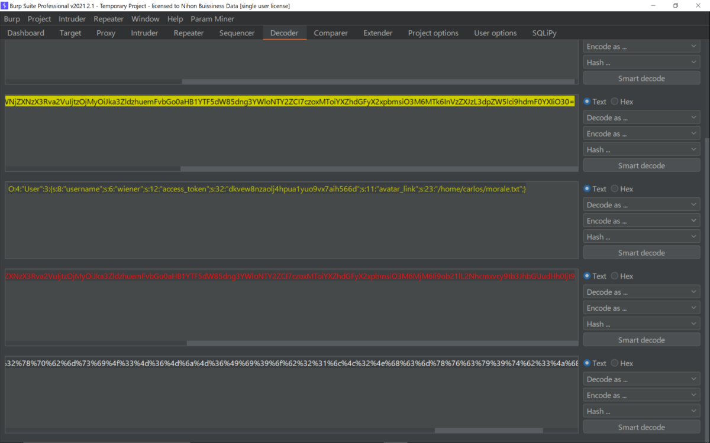710x443 pixels.
Task: Open Hash dropdown for O:4:"User" row
Action: click(641, 237)
